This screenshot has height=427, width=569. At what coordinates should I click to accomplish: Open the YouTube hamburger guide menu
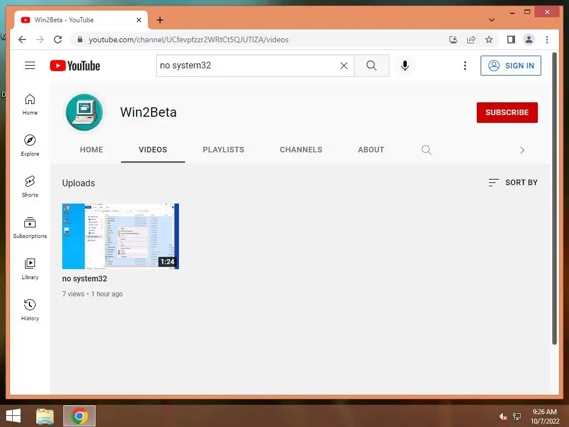30,66
